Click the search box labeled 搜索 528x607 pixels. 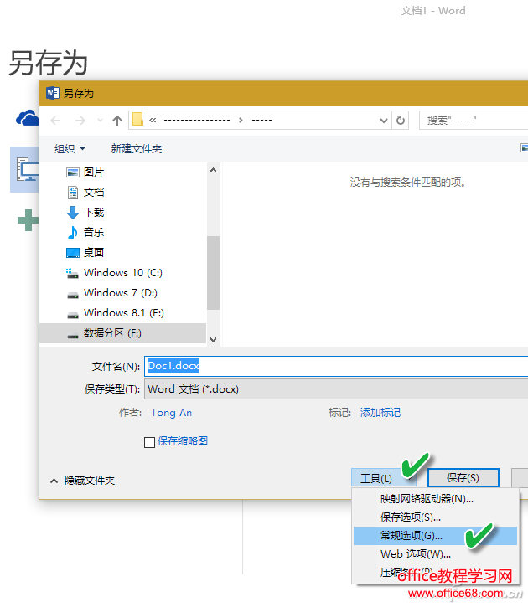(474, 121)
